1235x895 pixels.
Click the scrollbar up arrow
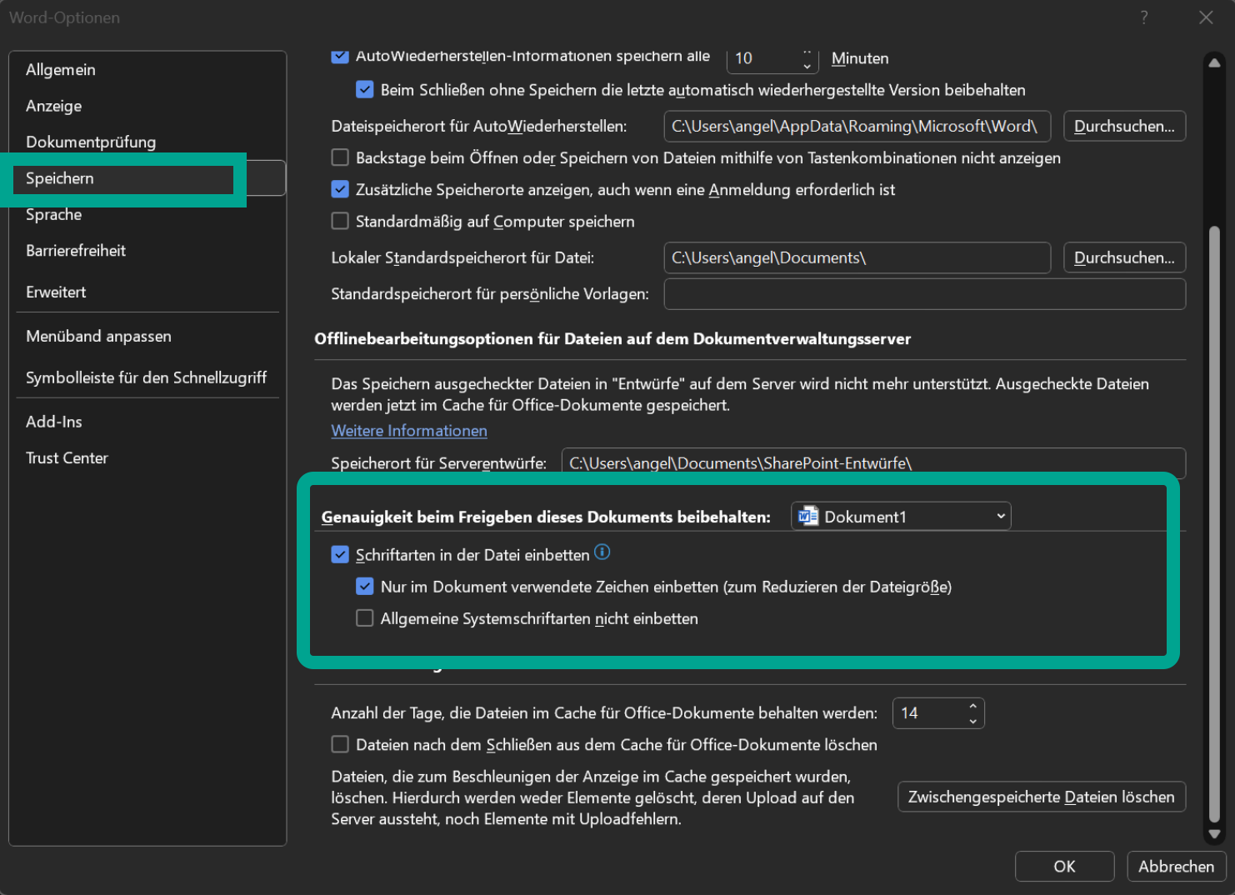click(1214, 62)
